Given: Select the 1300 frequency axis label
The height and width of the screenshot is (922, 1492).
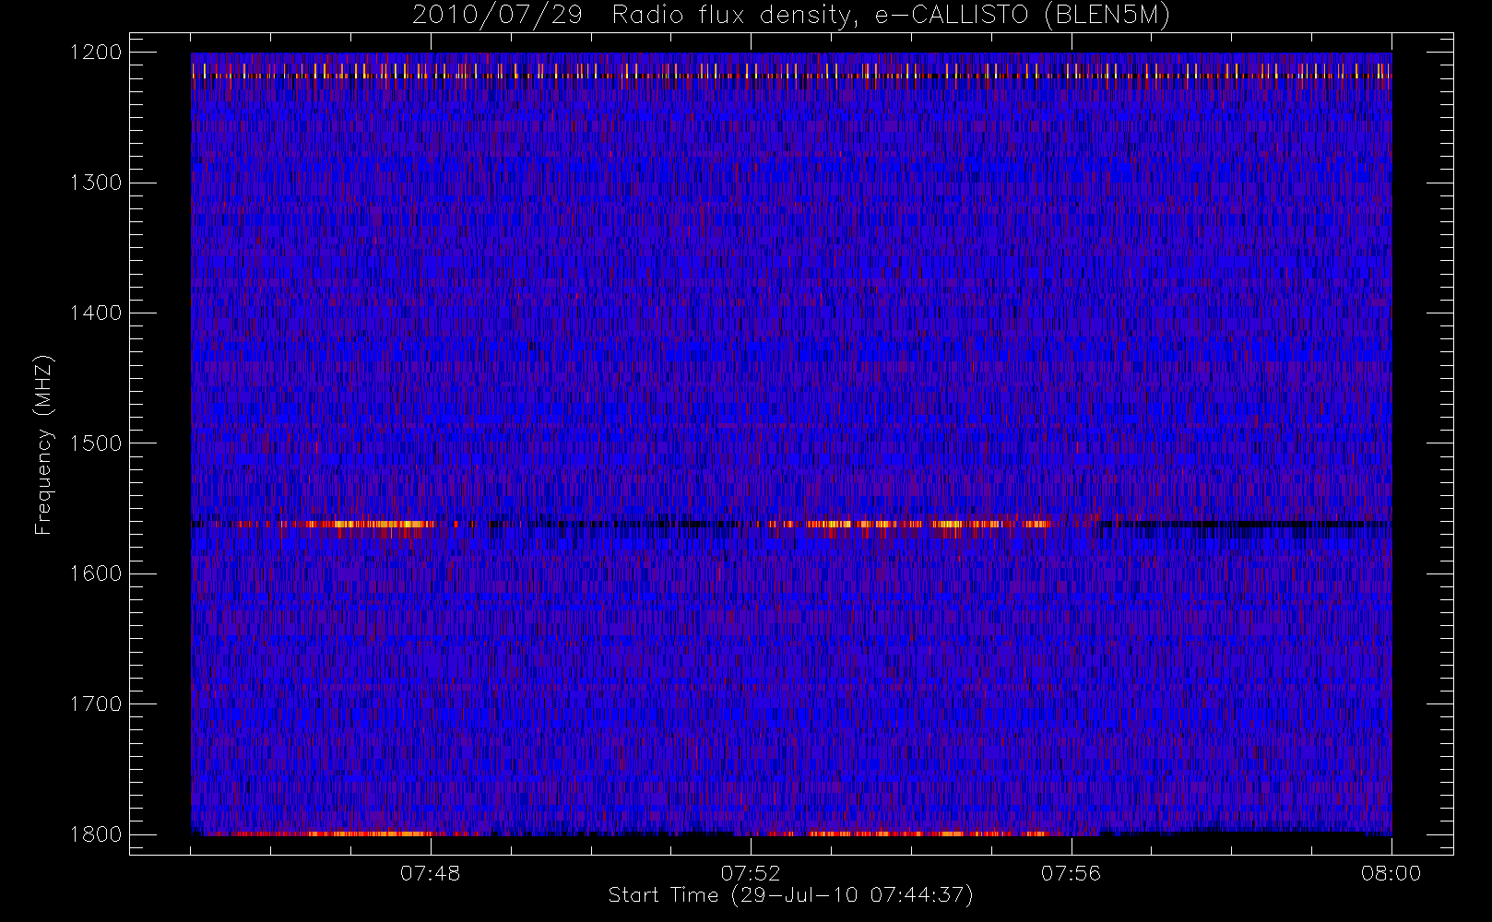Looking at the screenshot, I should pyautogui.click(x=96, y=183).
